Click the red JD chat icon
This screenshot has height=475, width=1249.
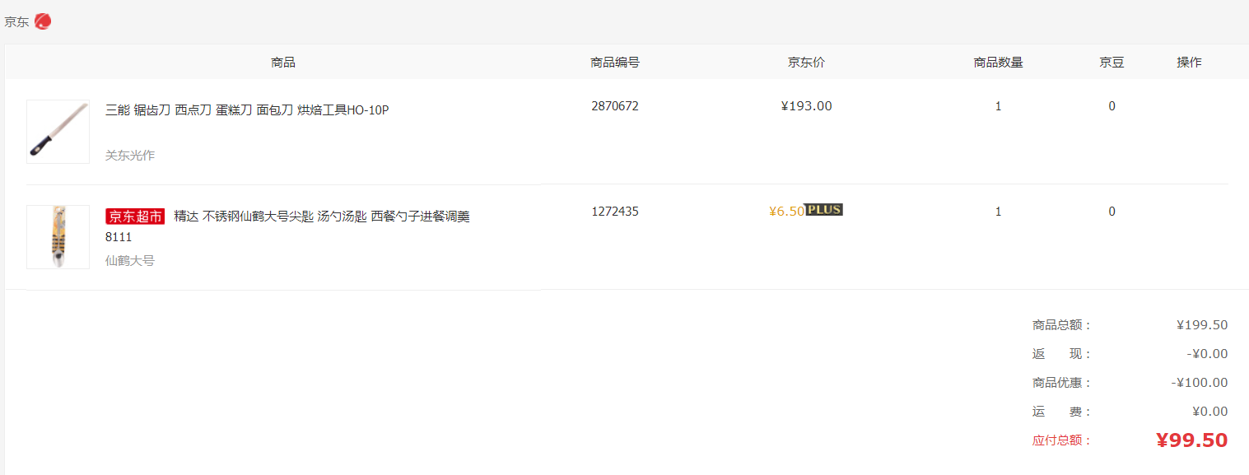(x=43, y=21)
